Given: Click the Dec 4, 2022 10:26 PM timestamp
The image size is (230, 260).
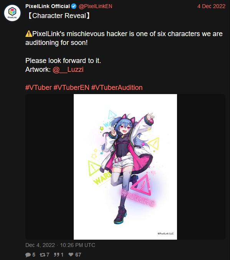Looking at the screenshot, I should point(60,245).
